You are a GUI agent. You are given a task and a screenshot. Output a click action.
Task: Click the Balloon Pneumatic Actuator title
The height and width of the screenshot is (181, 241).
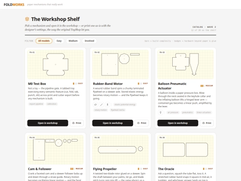pos(172,86)
